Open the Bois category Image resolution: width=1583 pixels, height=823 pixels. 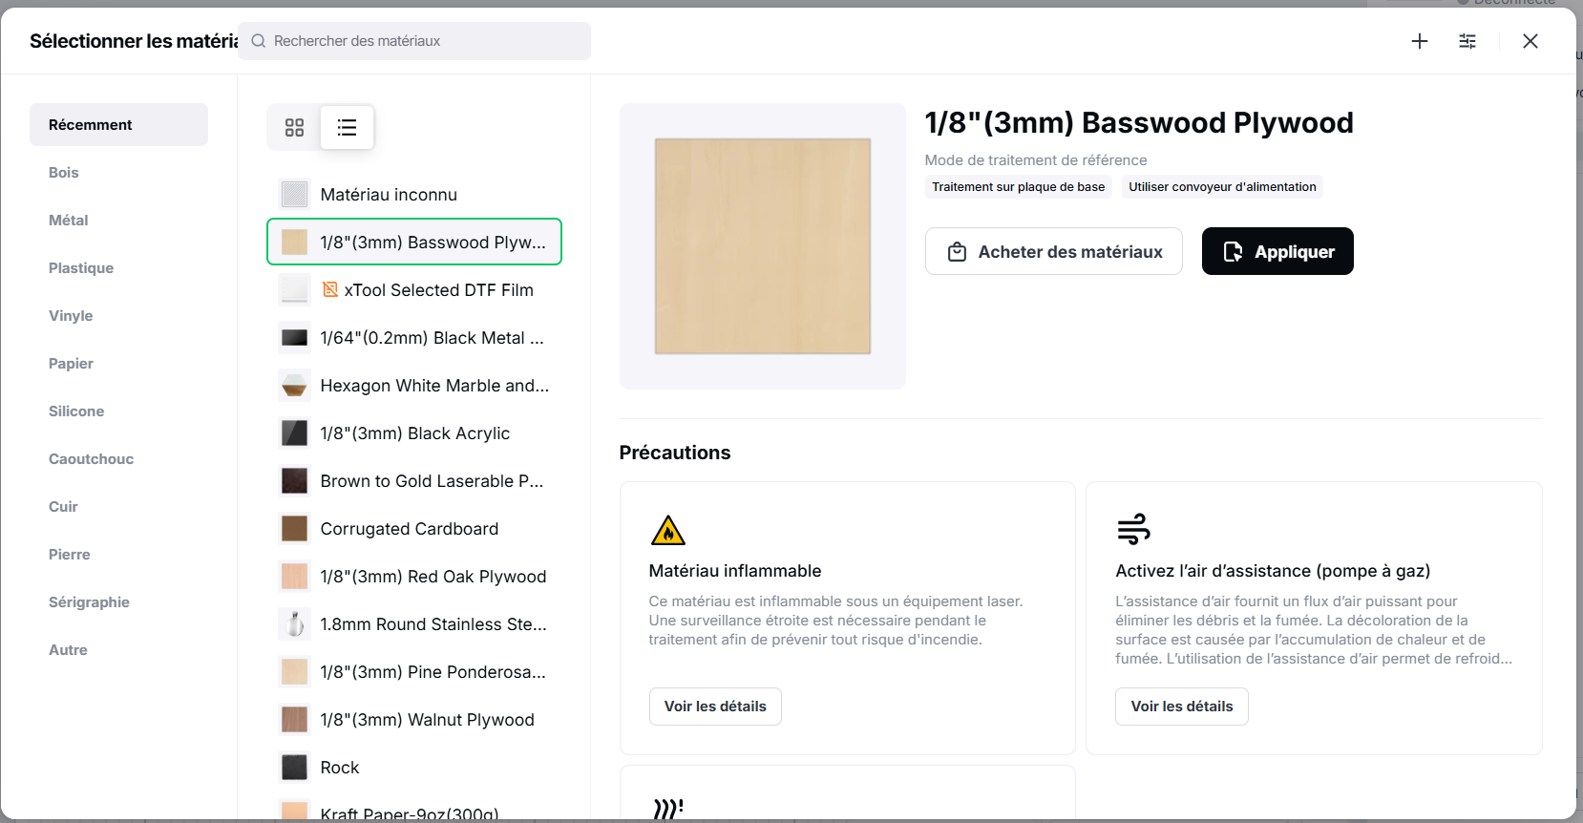tap(64, 173)
